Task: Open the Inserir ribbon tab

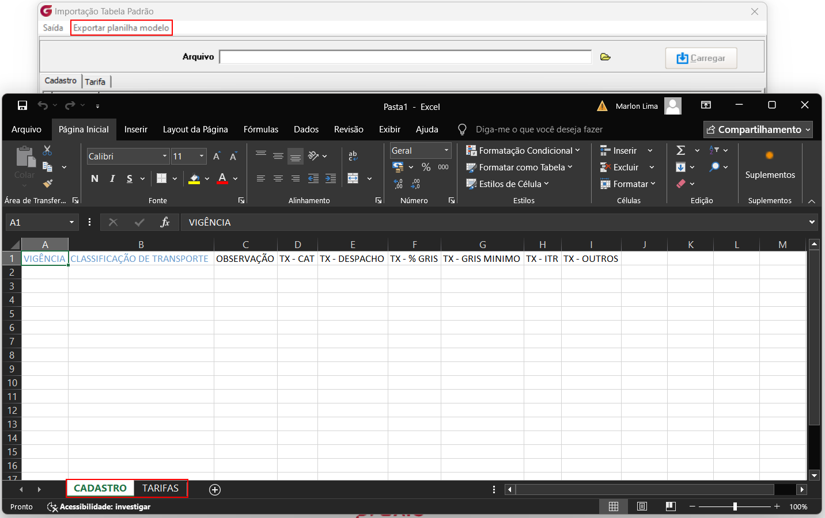Action: coord(136,129)
